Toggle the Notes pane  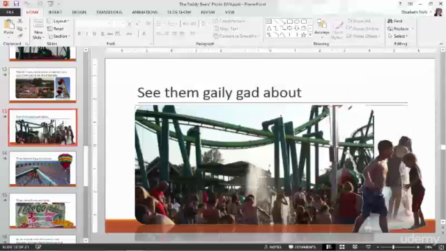pos(272,247)
